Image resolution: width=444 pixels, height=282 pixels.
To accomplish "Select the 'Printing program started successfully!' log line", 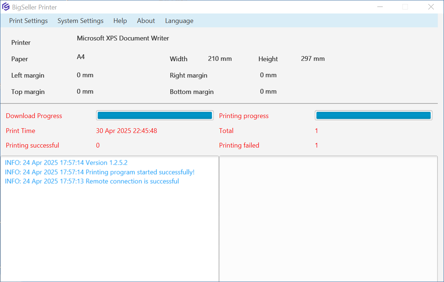I will [x=100, y=172].
